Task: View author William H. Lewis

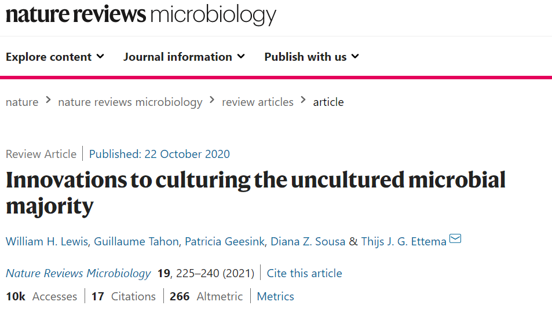Action: 47,241
